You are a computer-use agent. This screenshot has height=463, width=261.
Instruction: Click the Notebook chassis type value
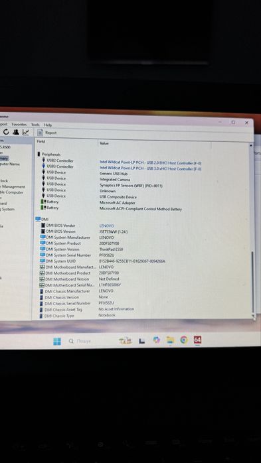(107, 315)
